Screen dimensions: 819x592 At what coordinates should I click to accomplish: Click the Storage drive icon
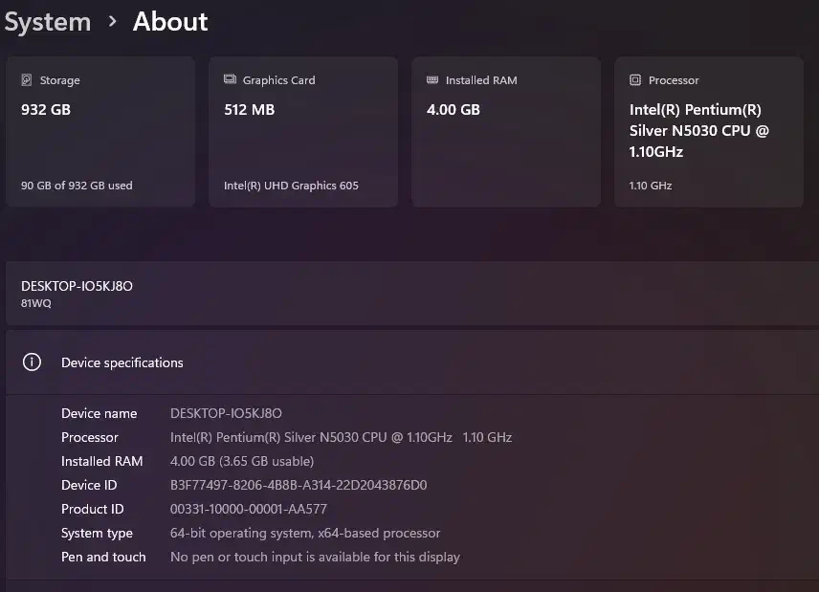pos(27,80)
